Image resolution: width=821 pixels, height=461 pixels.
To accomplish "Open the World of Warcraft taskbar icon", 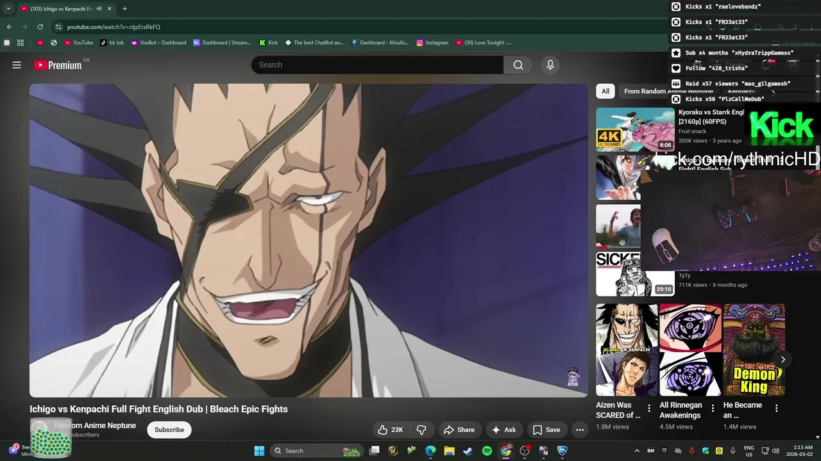I will 393,451.
